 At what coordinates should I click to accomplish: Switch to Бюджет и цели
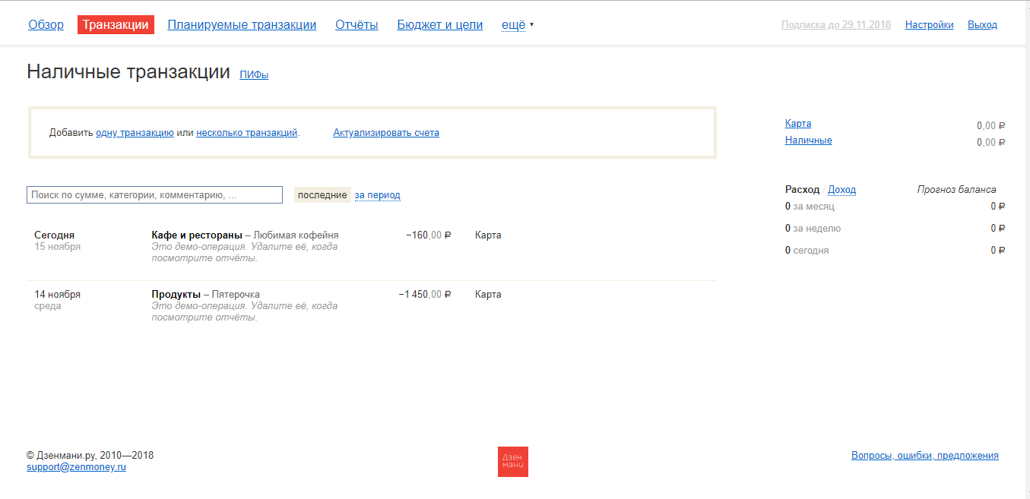439,25
